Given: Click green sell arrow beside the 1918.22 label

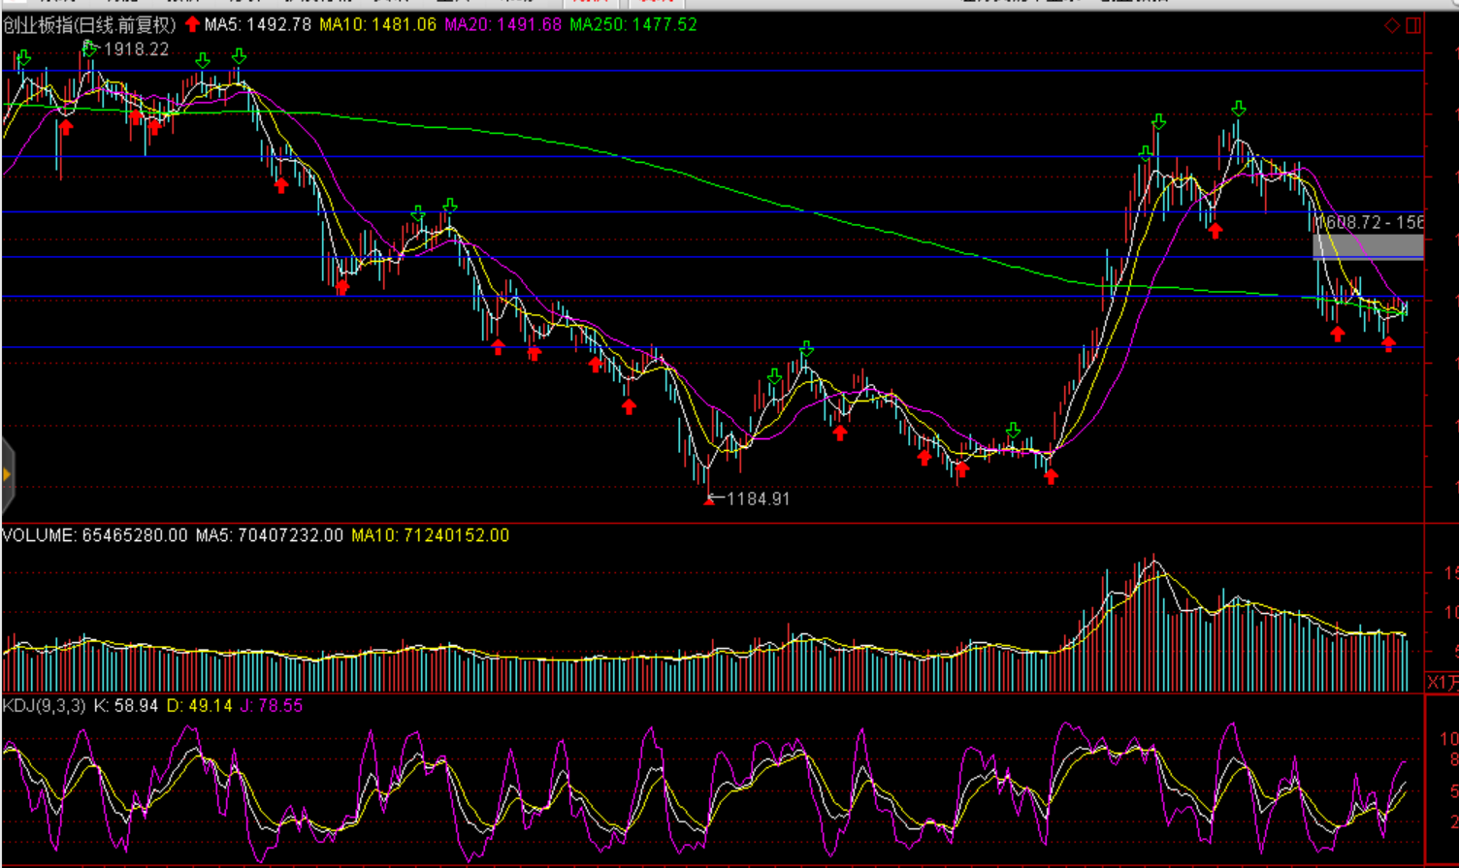Looking at the screenshot, I should [x=90, y=48].
